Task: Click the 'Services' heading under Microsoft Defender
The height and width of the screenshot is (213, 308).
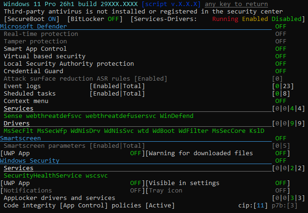Action: pos(19,109)
